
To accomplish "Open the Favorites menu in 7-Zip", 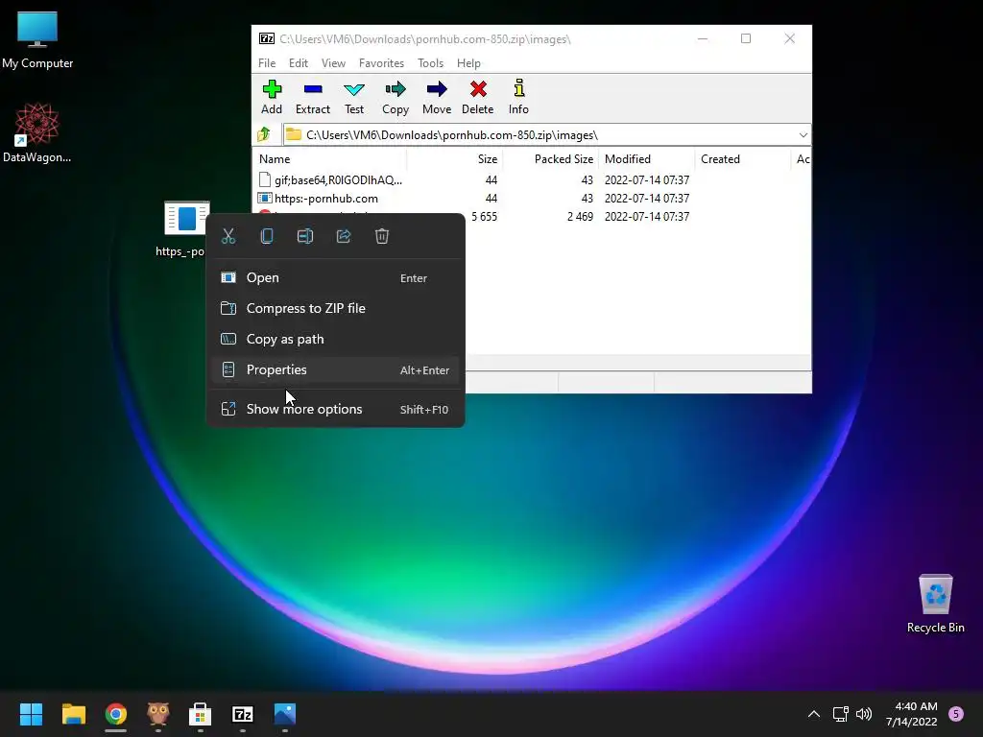I will (381, 62).
